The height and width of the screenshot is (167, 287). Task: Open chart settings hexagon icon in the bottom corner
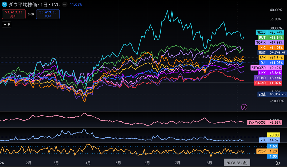(278, 163)
